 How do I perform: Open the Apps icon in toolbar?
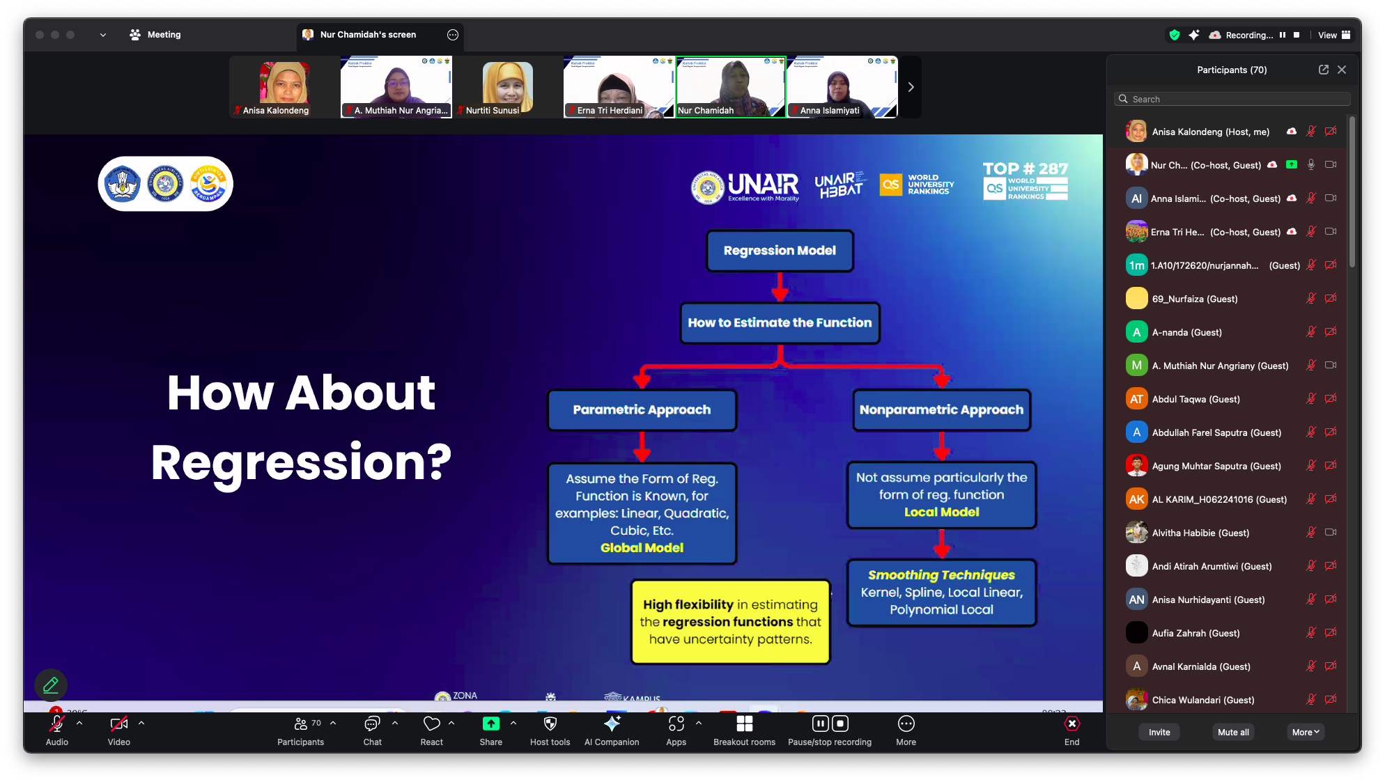point(676,724)
